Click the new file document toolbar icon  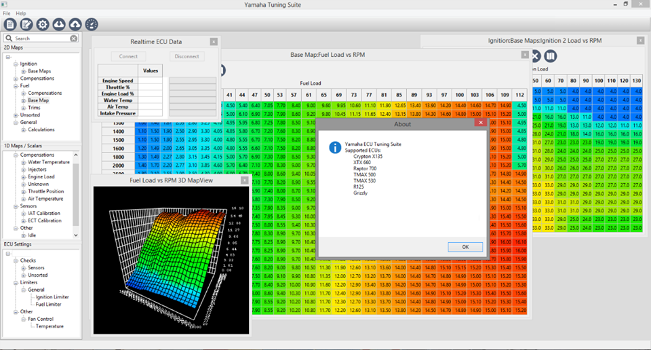[10, 24]
